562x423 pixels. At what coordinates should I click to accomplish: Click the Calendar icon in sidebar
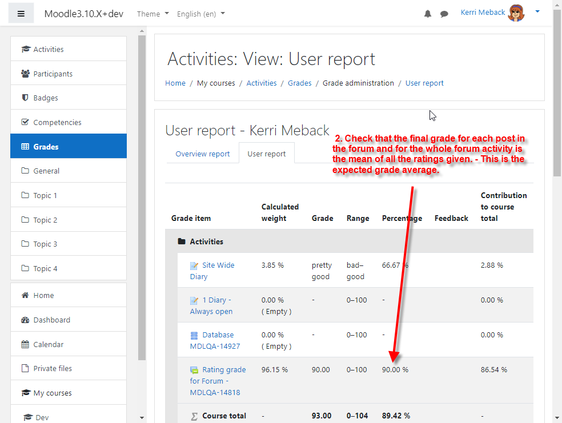point(25,344)
